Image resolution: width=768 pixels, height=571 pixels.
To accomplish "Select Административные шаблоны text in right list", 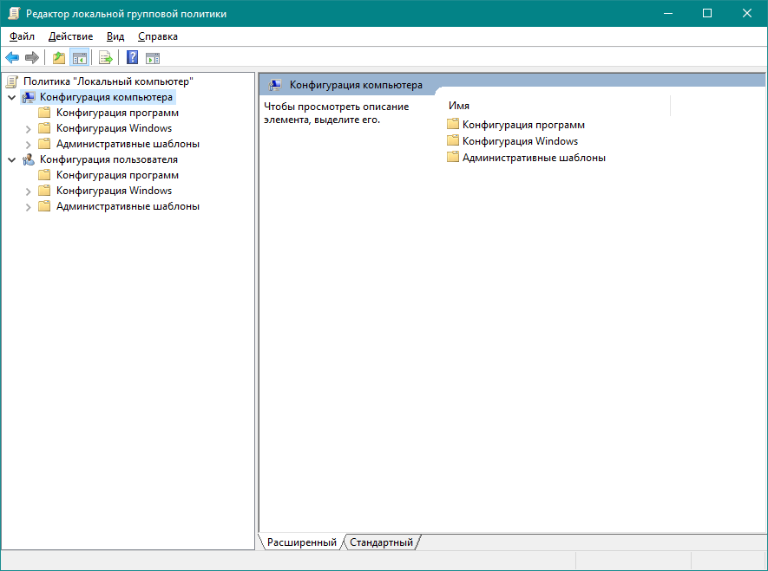I will (x=534, y=158).
